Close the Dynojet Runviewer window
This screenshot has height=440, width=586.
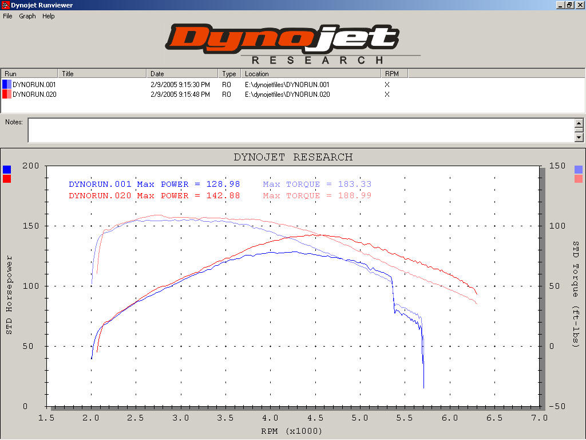point(580,5)
